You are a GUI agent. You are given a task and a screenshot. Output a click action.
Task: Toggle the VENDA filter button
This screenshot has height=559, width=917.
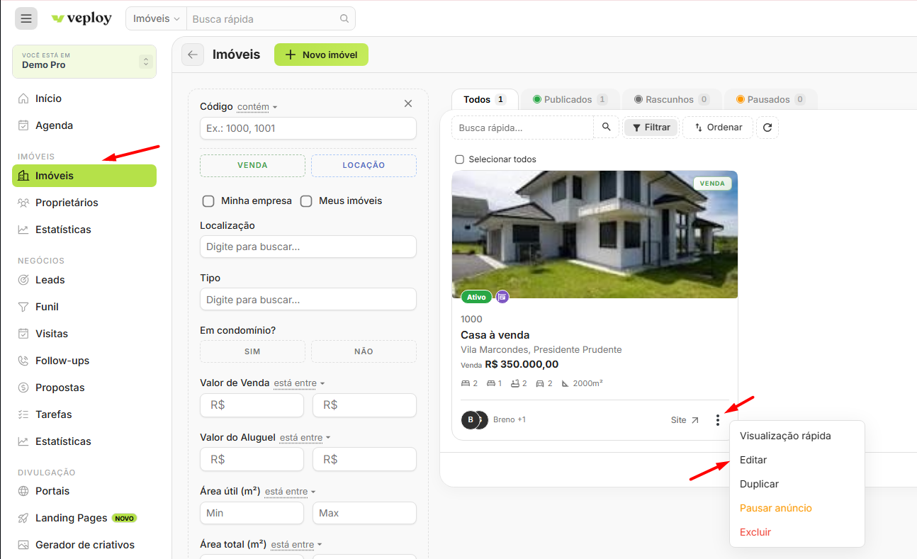point(252,165)
